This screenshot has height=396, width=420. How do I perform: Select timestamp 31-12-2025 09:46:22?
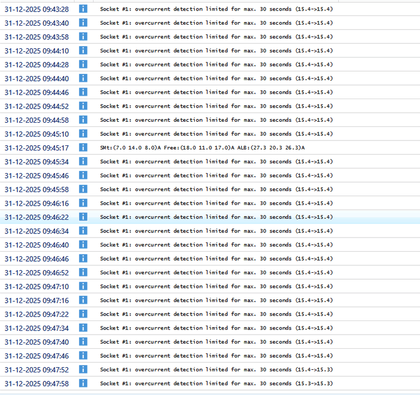pos(37,218)
